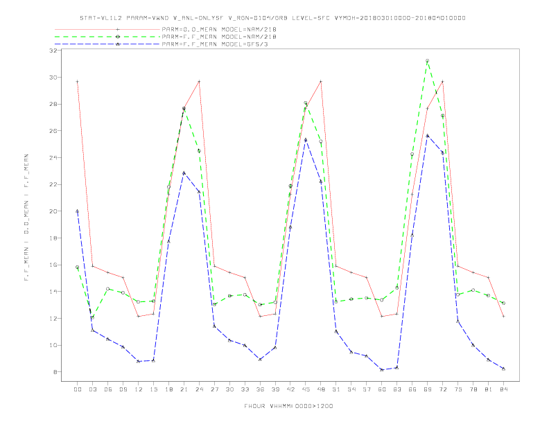Click blue triangle lowest point at hour 60
The height and width of the screenshot is (424, 549).
pyautogui.click(x=382, y=369)
